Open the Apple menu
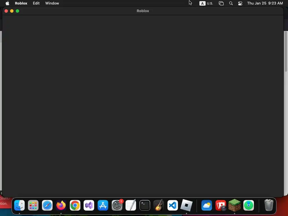The image size is (288, 216). (7, 3)
